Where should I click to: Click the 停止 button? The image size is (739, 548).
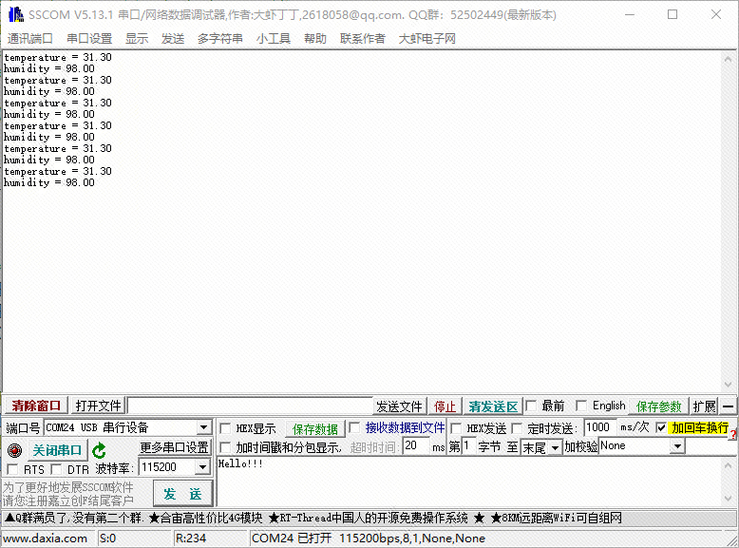tap(445, 406)
